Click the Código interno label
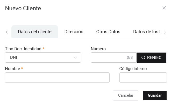Screen dimensions: 171x108 click(x=133, y=69)
